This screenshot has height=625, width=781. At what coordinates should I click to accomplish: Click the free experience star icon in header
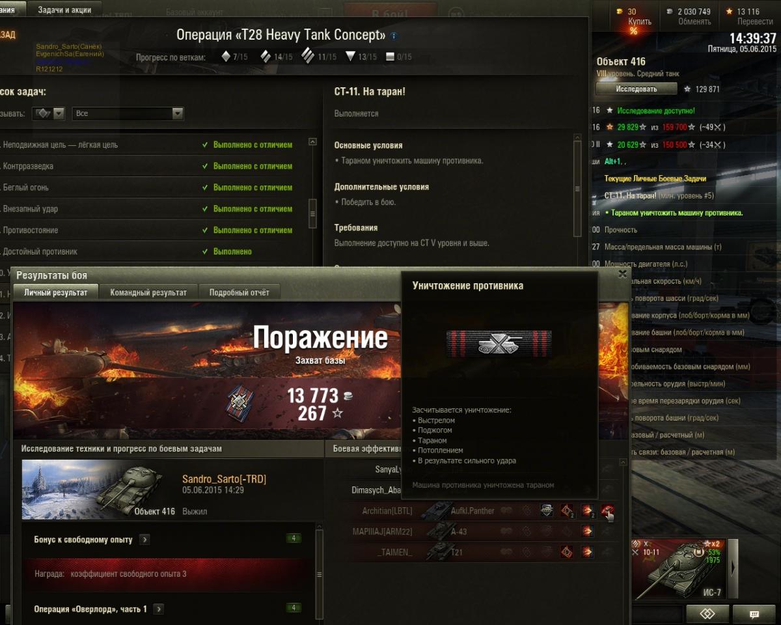(x=729, y=11)
